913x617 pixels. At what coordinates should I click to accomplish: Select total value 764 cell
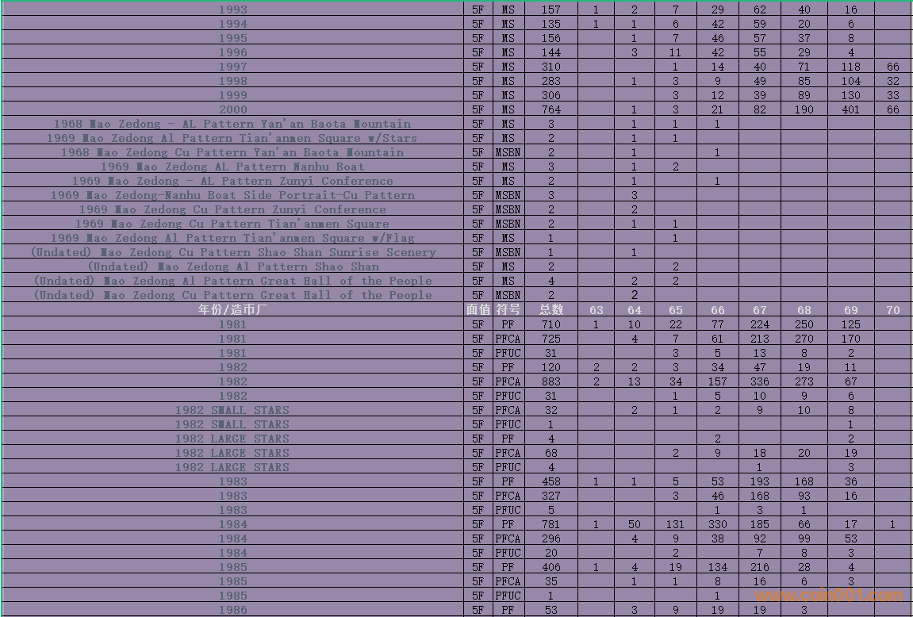click(550, 110)
